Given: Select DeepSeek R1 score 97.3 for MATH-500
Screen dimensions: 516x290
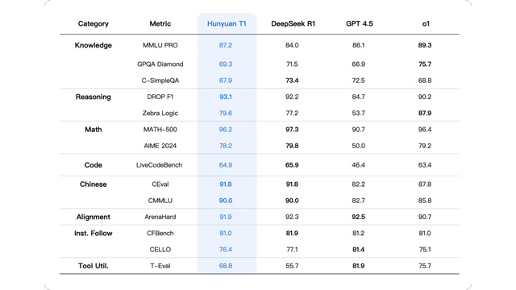Looking at the screenshot, I should click(292, 130).
